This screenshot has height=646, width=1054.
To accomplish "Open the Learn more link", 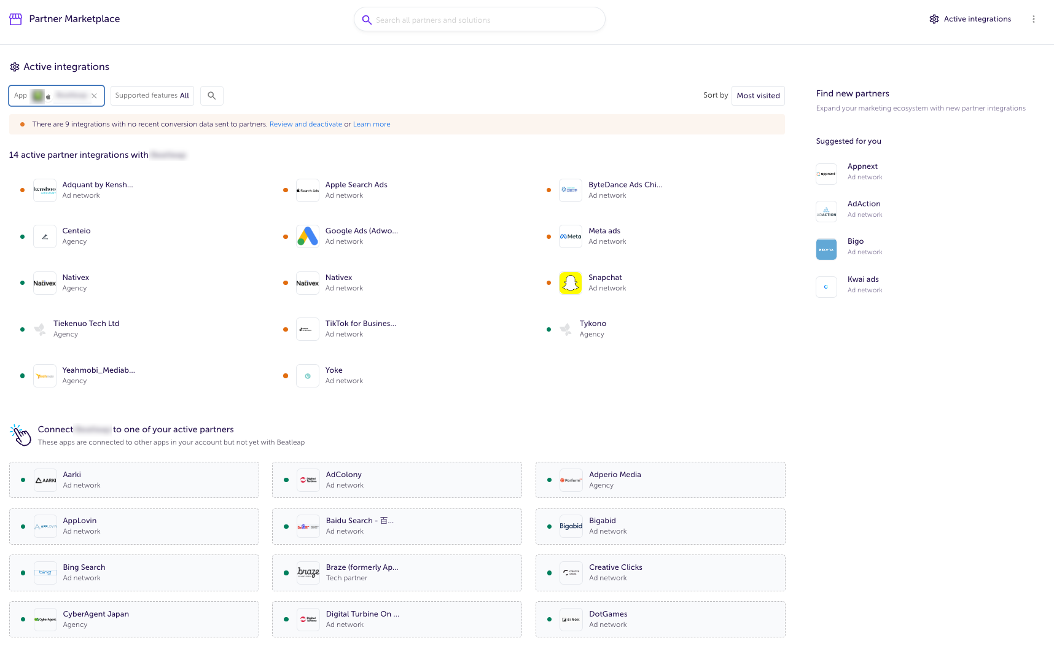I will tap(371, 124).
